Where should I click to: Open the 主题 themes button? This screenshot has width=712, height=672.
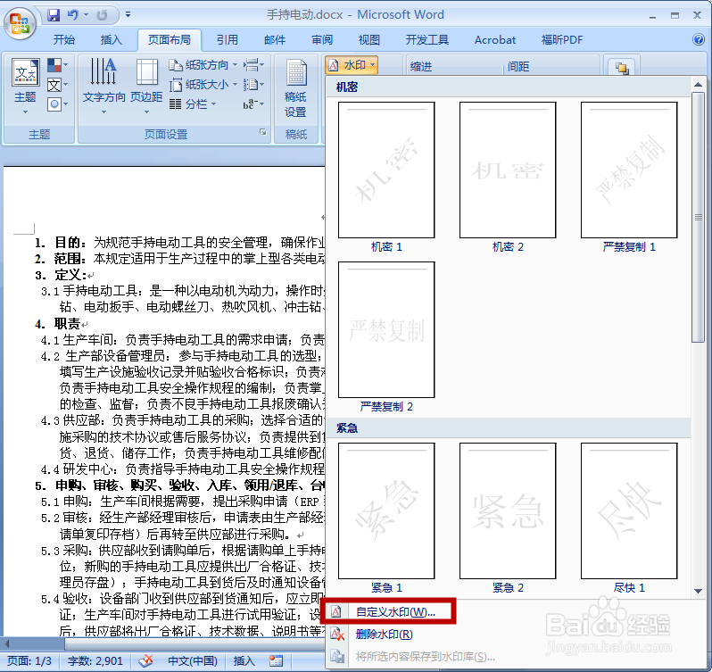tap(25, 86)
